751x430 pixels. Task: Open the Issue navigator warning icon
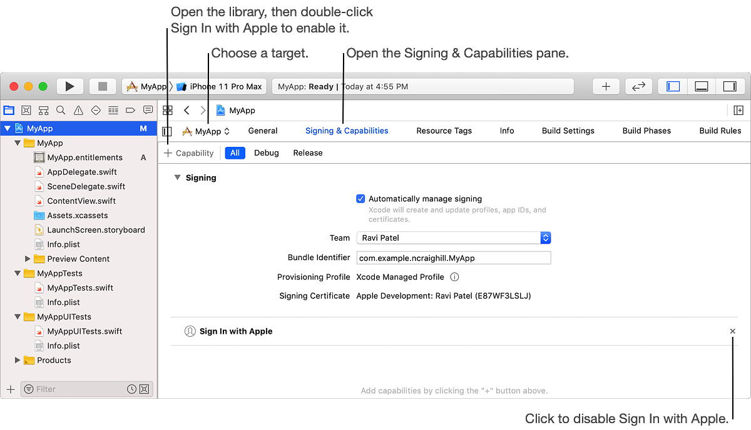click(x=78, y=110)
